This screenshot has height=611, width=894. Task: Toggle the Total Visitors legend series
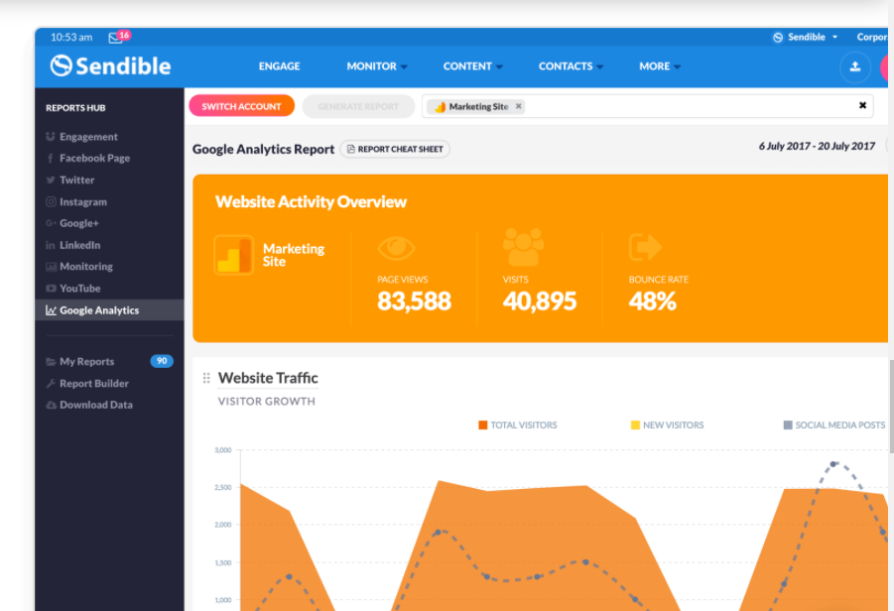click(x=517, y=425)
